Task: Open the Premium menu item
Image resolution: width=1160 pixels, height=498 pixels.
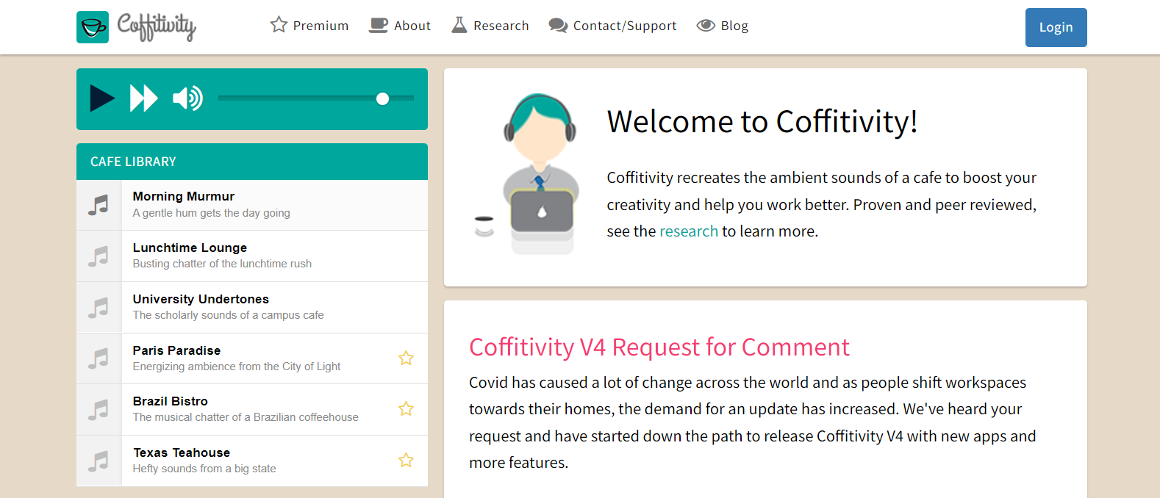Action: tap(309, 26)
